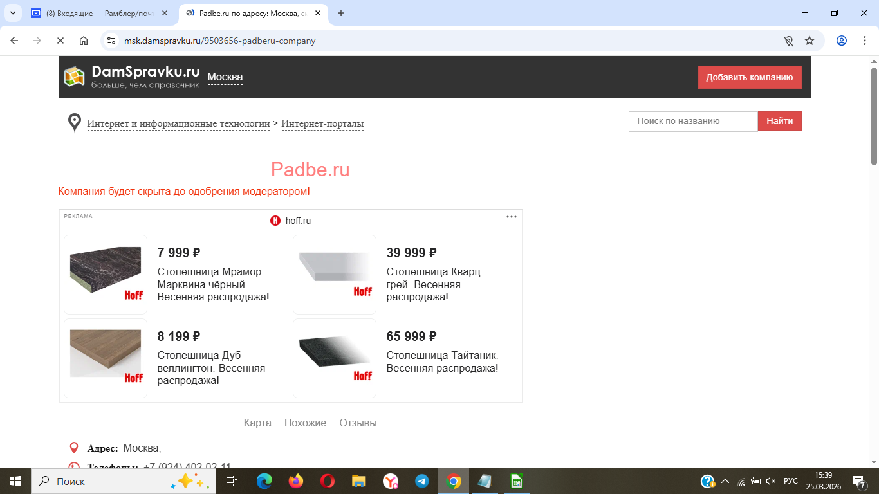Click the help icon in the system tray
879x494 pixels.
[707, 481]
